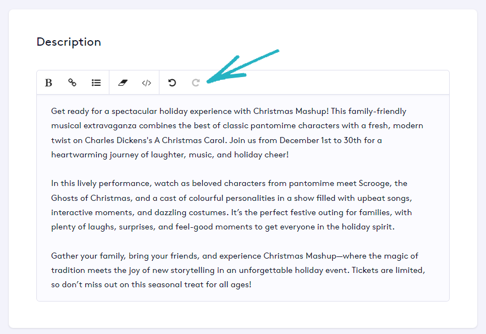
Task: Select the eraser clear formatting tool
Action: (x=122, y=83)
